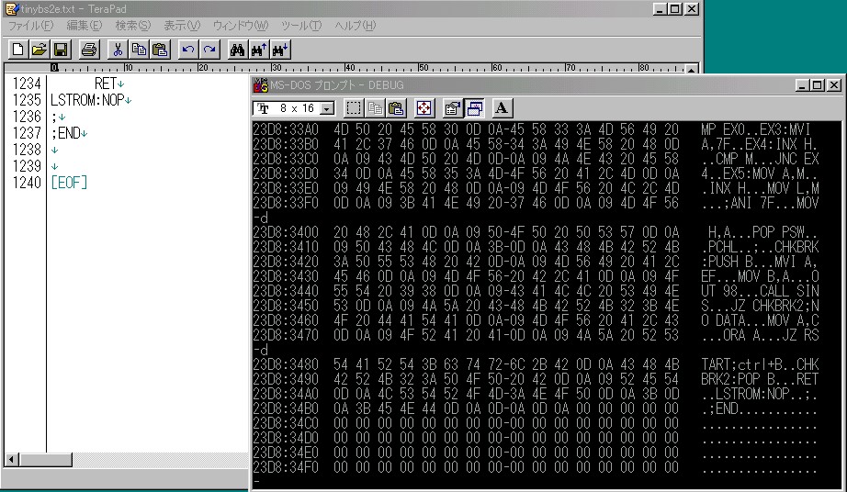The width and height of the screenshot is (847, 492).
Task: Click address 23D8:3450 in DEBUG output
Action: click(286, 306)
